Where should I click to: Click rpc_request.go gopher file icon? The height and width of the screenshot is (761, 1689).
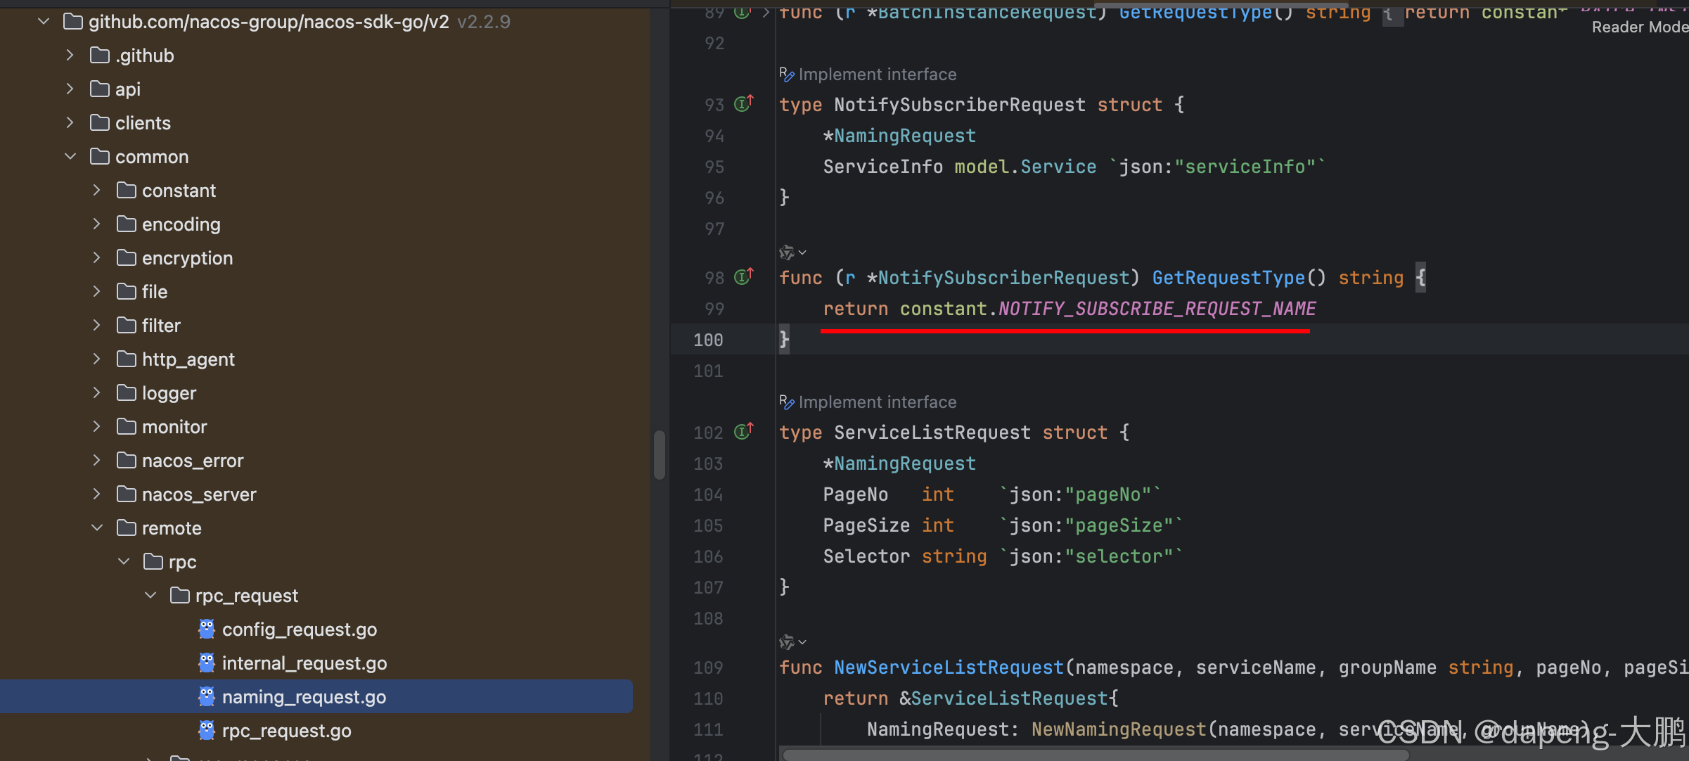tap(207, 731)
